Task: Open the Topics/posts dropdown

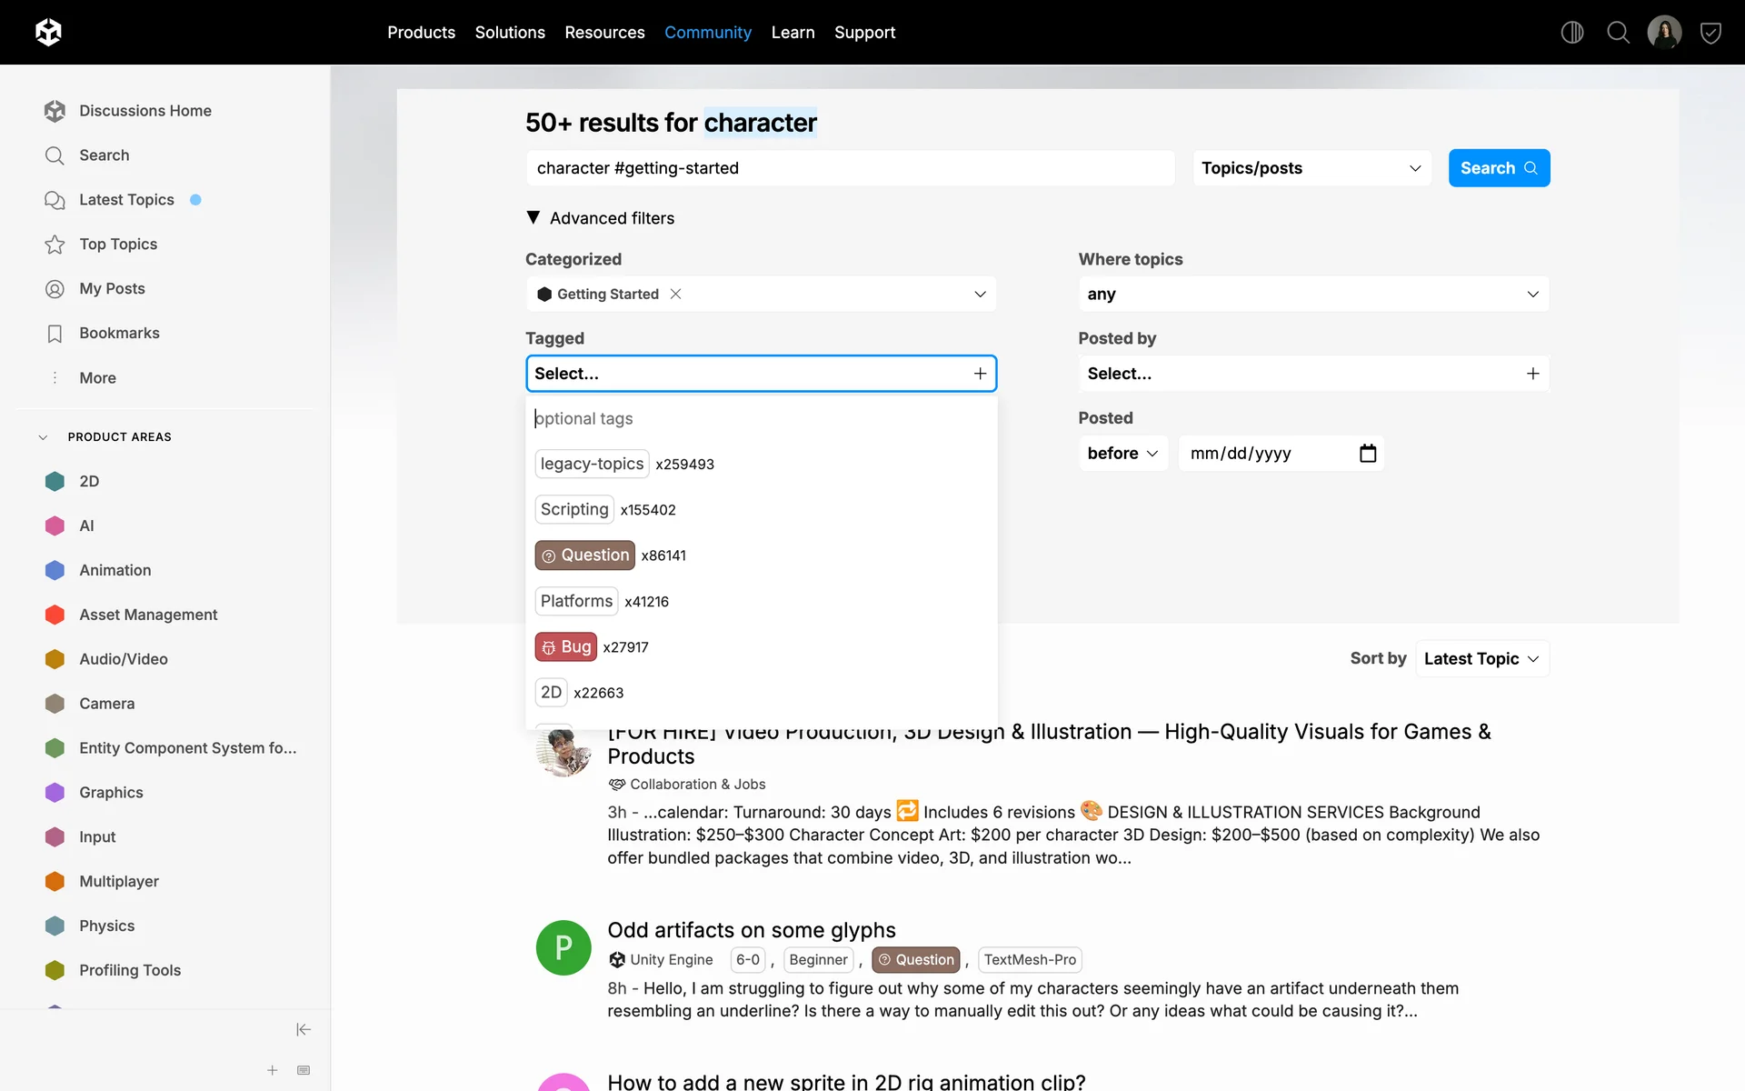Action: click(1311, 168)
